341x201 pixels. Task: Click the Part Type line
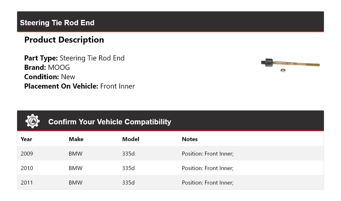pos(74,58)
